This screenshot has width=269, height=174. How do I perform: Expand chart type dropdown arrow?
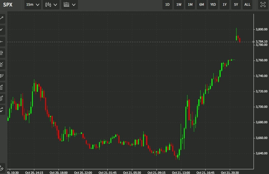point(55,5)
